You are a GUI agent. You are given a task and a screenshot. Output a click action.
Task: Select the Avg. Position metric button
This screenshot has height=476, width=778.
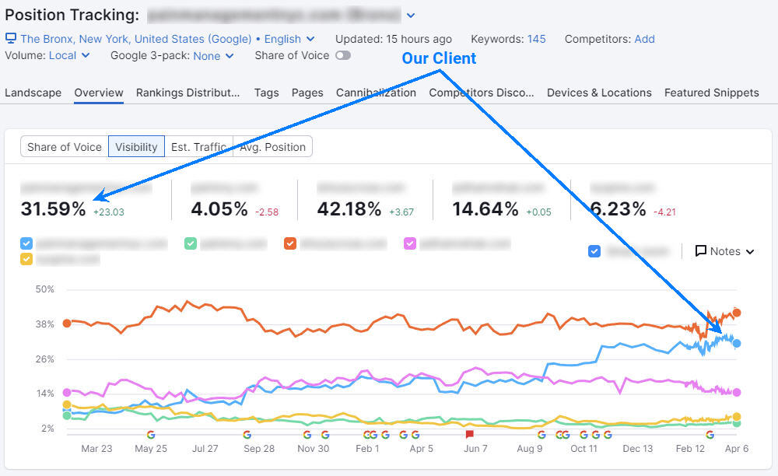point(272,146)
